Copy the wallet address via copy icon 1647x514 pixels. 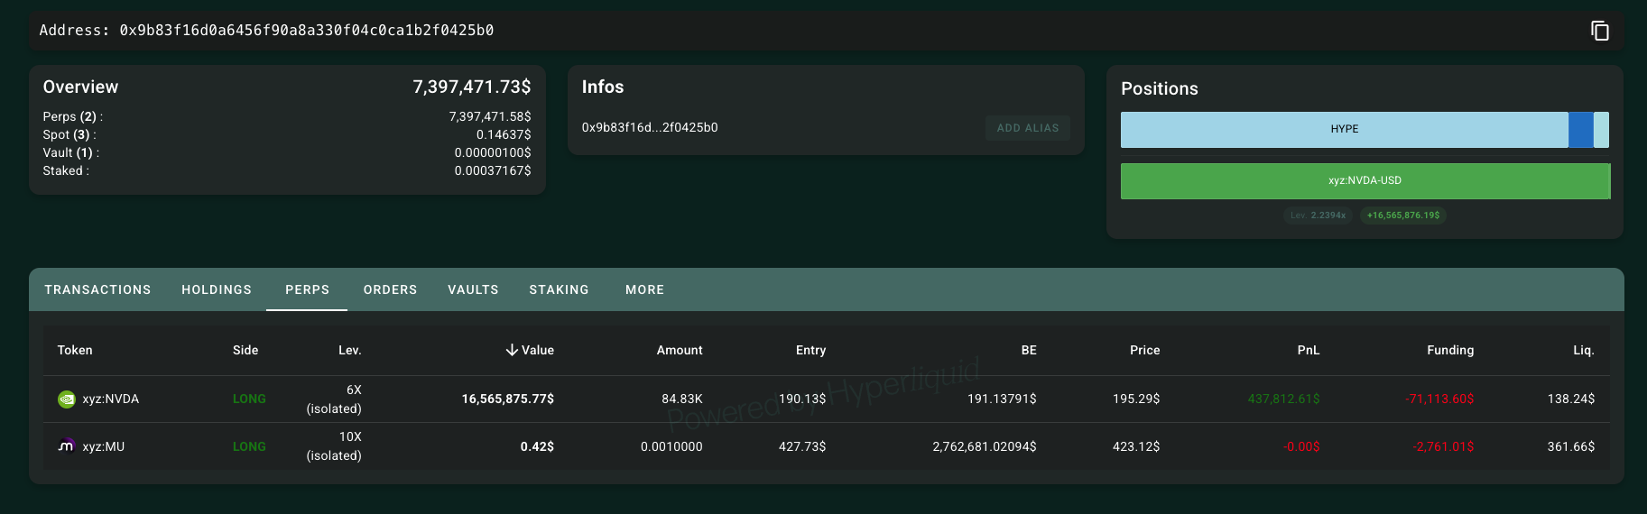click(x=1599, y=31)
